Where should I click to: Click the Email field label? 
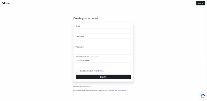click(x=78, y=26)
